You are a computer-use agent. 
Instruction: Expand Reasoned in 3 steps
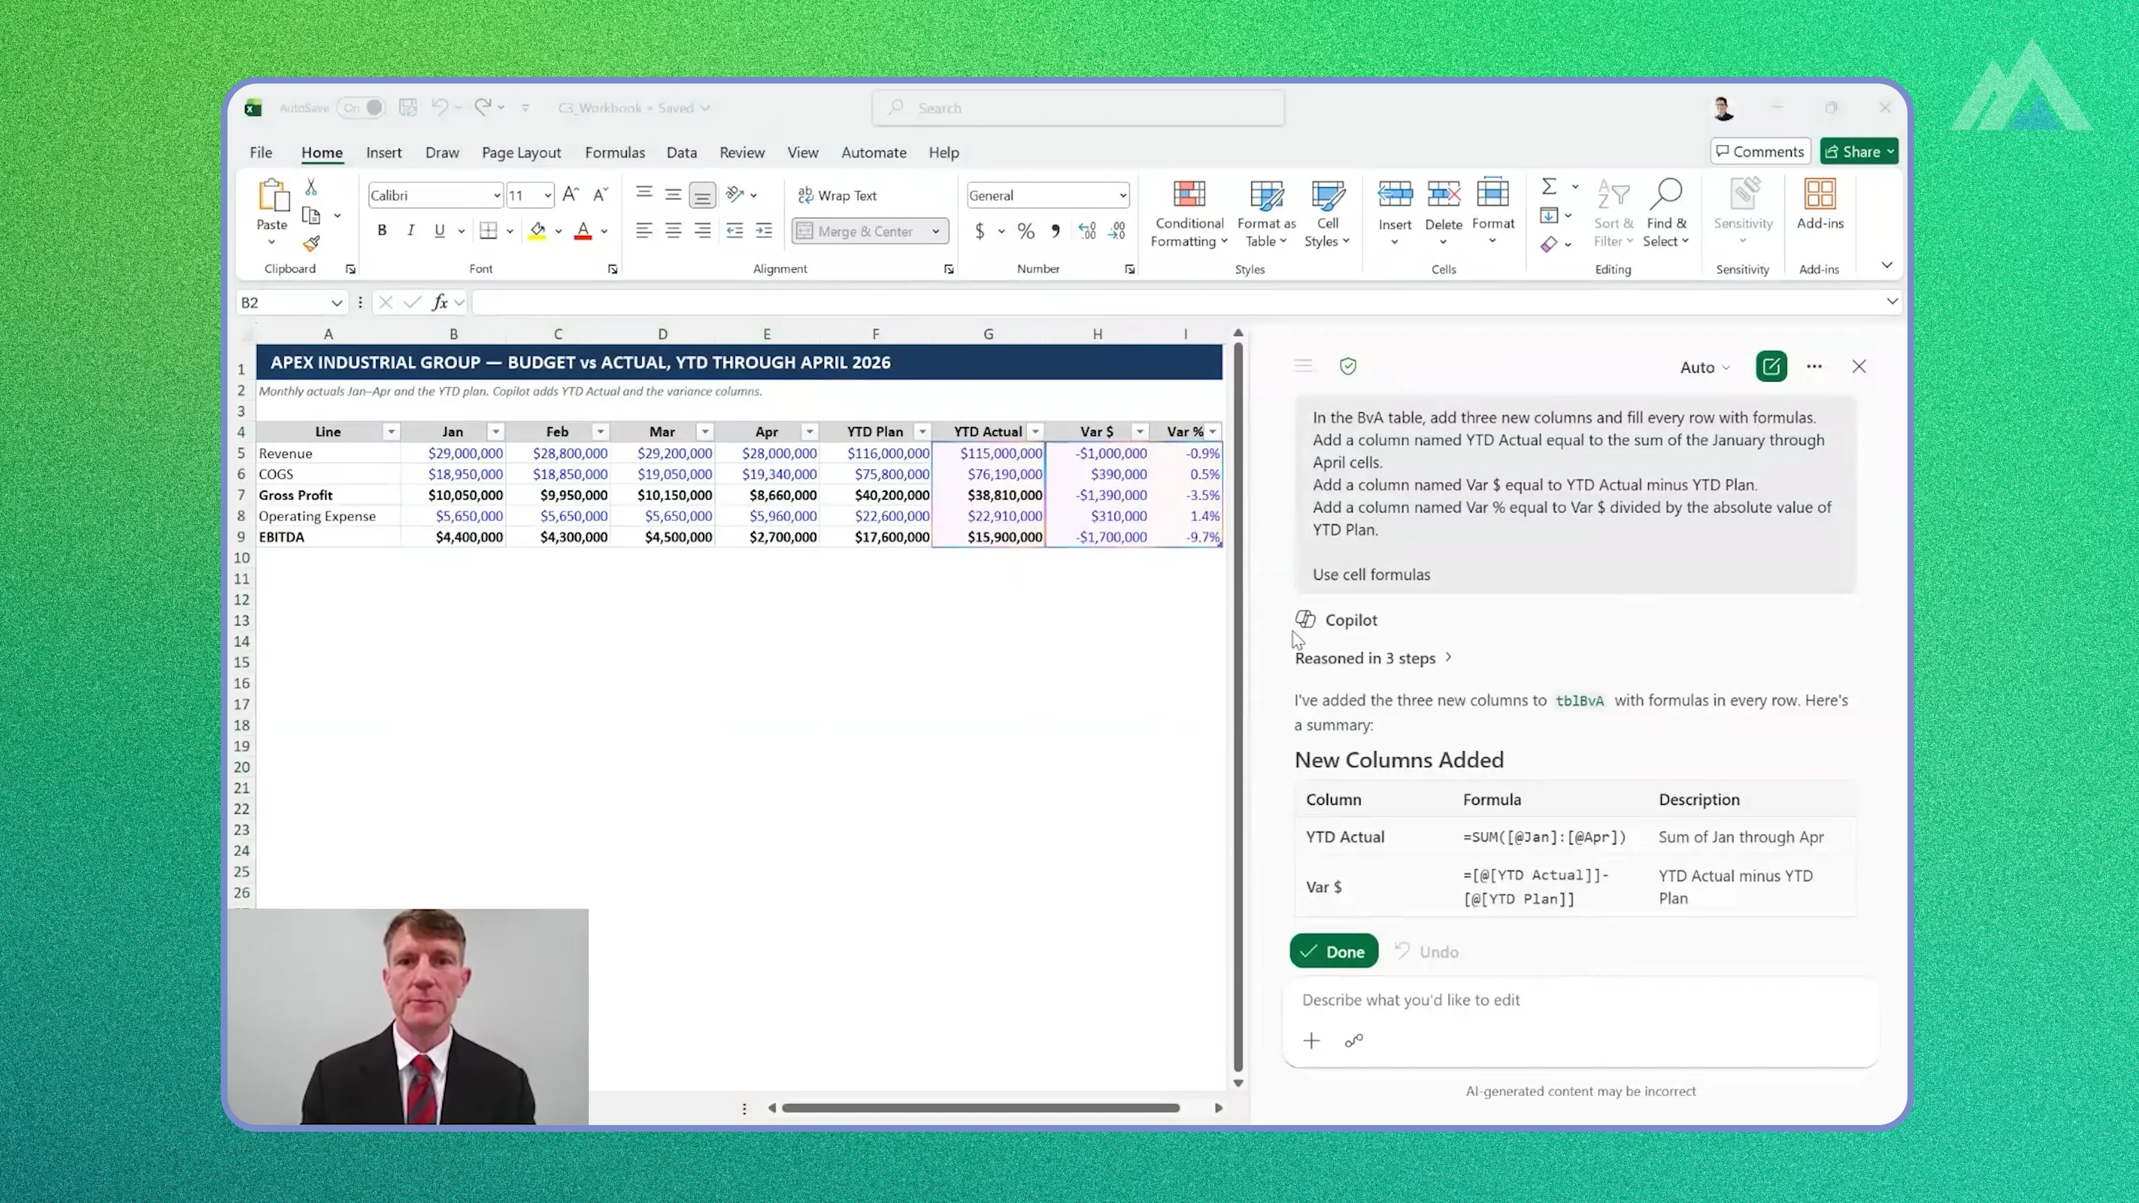[x=1374, y=658]
